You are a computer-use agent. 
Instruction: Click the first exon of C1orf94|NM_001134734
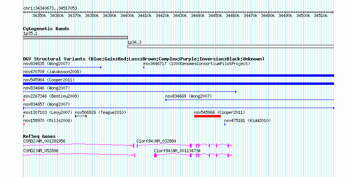[155, 155]
